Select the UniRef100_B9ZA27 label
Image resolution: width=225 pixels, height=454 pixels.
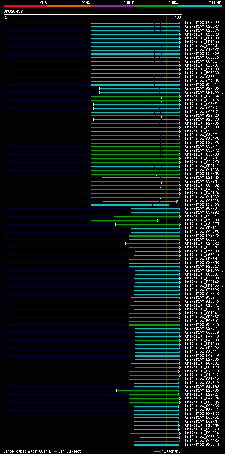[x=202, y=395]
